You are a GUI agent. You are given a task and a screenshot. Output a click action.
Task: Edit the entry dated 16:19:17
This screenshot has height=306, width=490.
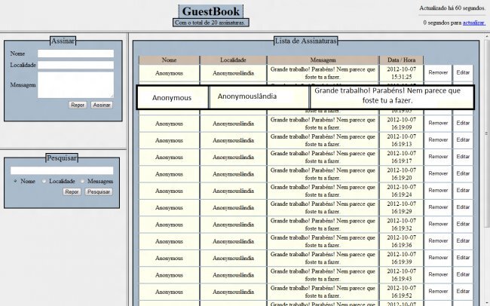coord(463,157)
